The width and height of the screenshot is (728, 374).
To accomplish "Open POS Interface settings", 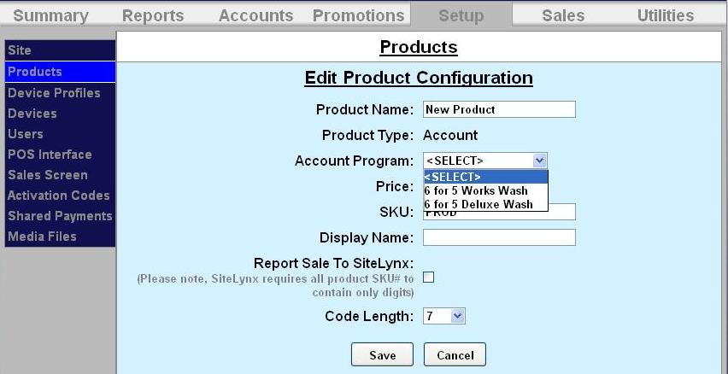I will coord(50,155).
